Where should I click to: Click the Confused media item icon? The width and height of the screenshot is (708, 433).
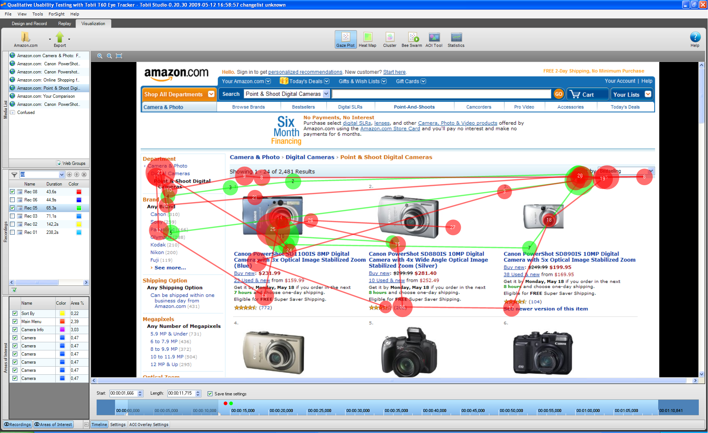click(13, 112)
